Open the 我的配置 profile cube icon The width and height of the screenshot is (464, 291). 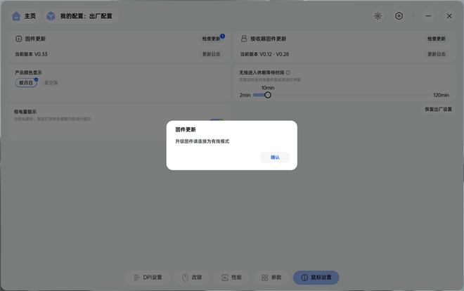coord(51,15)
